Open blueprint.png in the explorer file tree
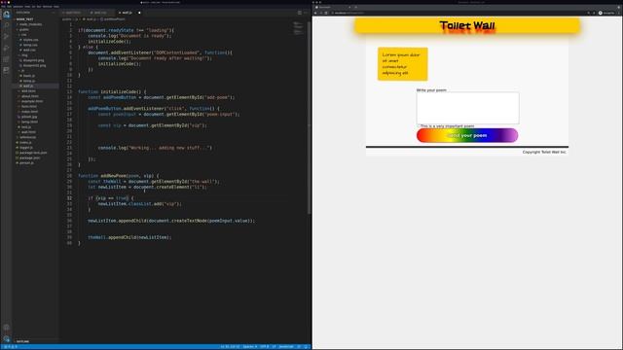 [x=33, y=60]
